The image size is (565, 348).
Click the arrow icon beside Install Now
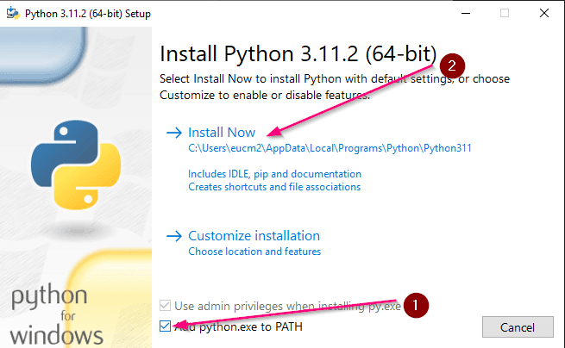click(x=174, y=133)
